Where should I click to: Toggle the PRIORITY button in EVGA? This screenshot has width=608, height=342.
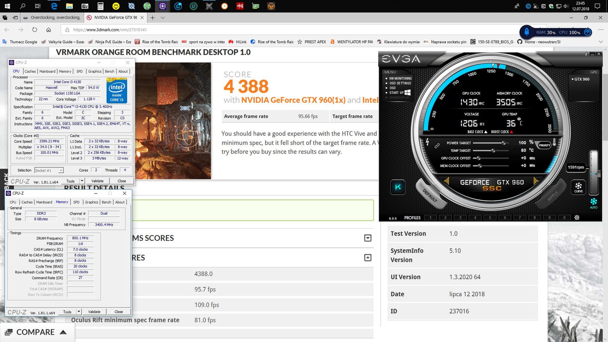tap(544, 145)
